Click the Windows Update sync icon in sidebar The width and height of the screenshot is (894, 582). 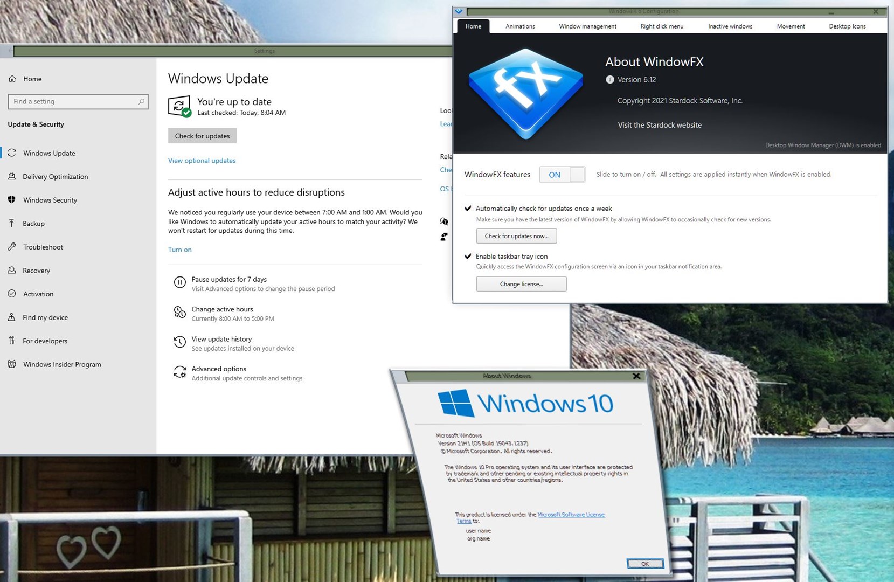pyautogui.click(x=12, y=153)
